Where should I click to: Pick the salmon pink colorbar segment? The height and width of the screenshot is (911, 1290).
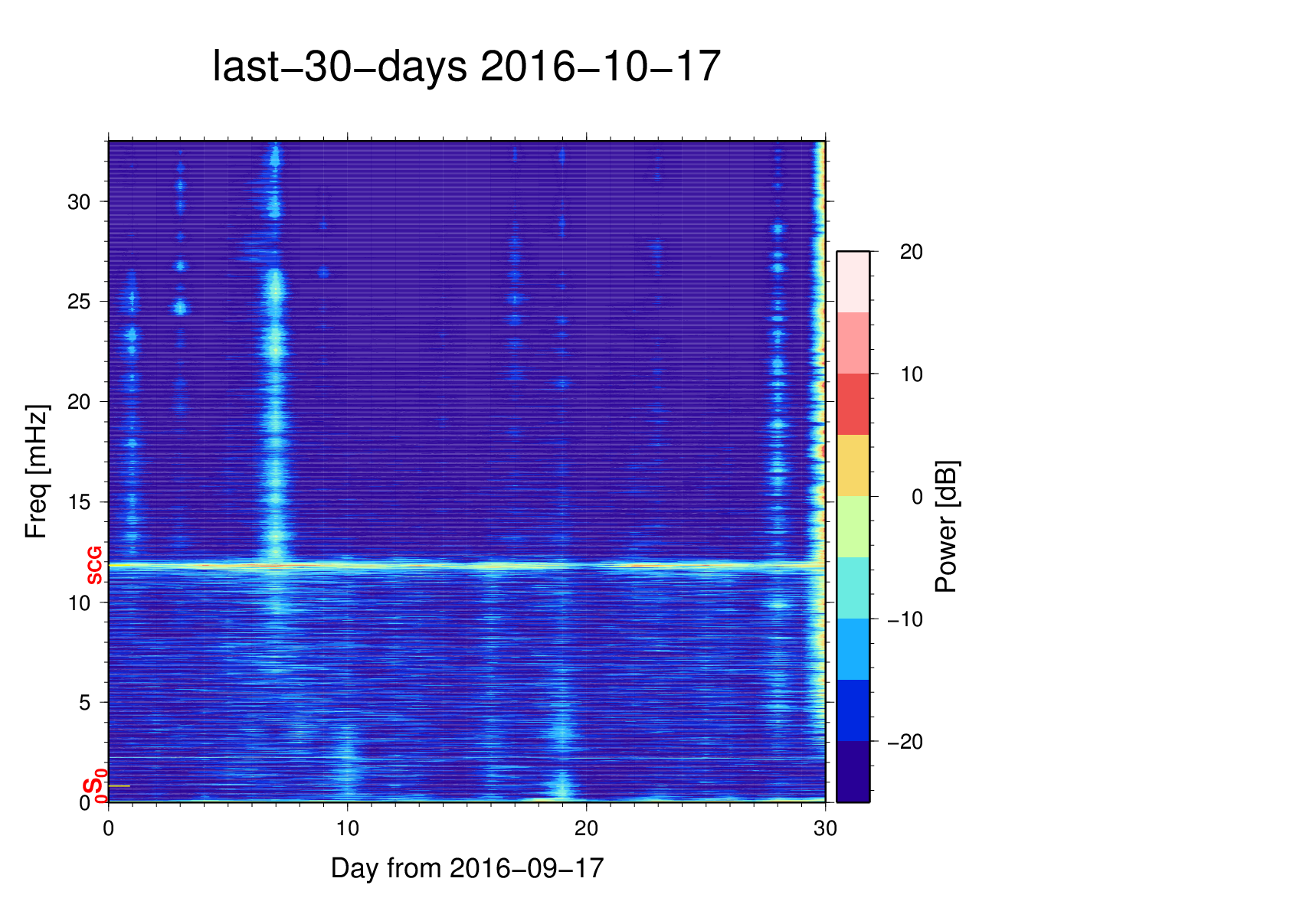click(x=853, y=343)
